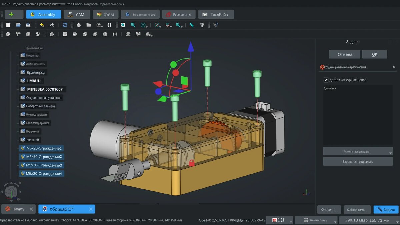
Task: Click the toggle grounded joint icon
Action: point(52,34)
